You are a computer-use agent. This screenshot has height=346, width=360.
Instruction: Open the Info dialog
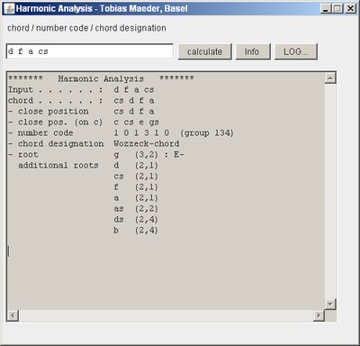(x=253, y=51)
